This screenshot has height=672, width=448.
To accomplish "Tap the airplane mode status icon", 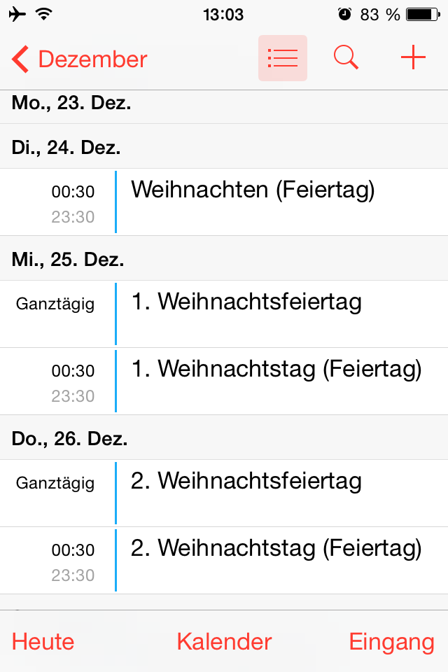I will click(x=17, y=14).
